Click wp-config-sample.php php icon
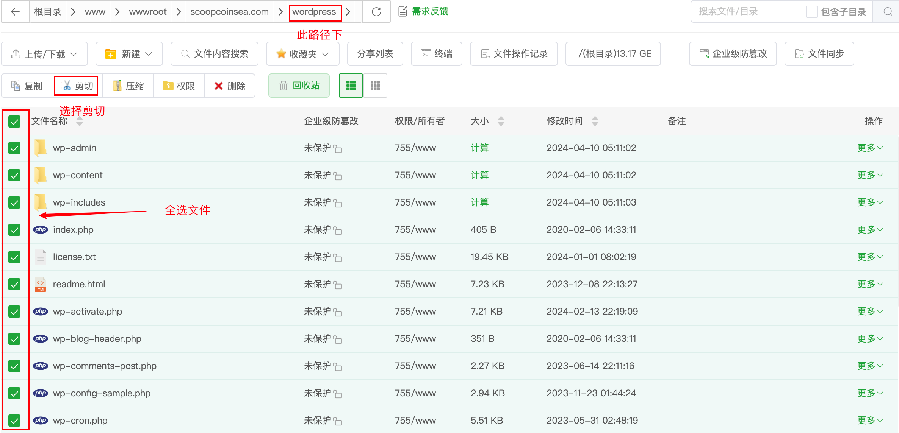Image resolution: width=899 pixels, height=433 pixels. tap(41, 393)
